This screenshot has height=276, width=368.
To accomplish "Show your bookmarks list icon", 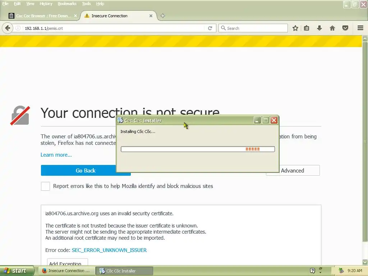I will coord(307,28).
